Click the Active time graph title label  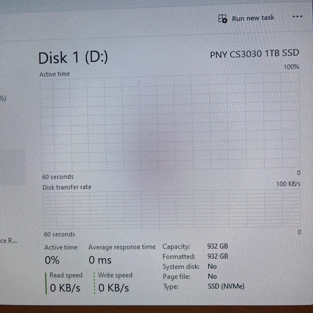[54, 74]
